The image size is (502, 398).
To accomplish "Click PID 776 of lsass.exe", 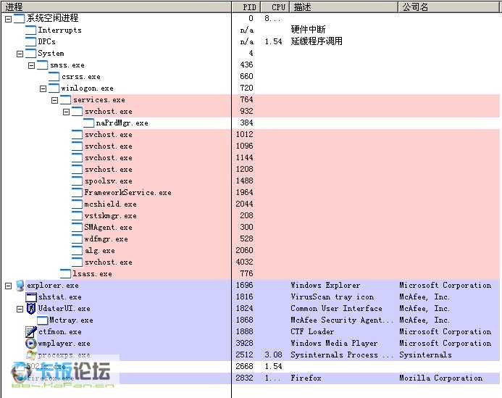I will [246, 273].
